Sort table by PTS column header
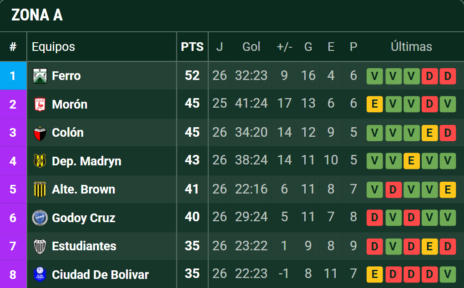The height and width of the screenshot is (288, 464). [192, 47]
